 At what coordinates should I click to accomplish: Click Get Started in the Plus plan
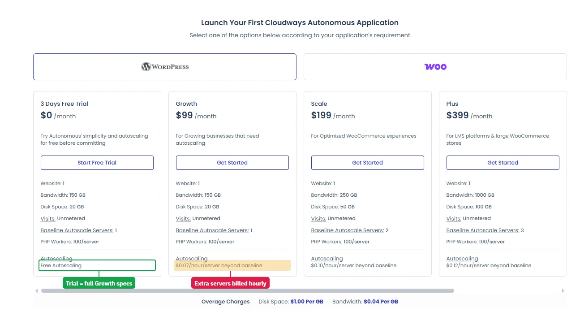[x=503, y=163]
